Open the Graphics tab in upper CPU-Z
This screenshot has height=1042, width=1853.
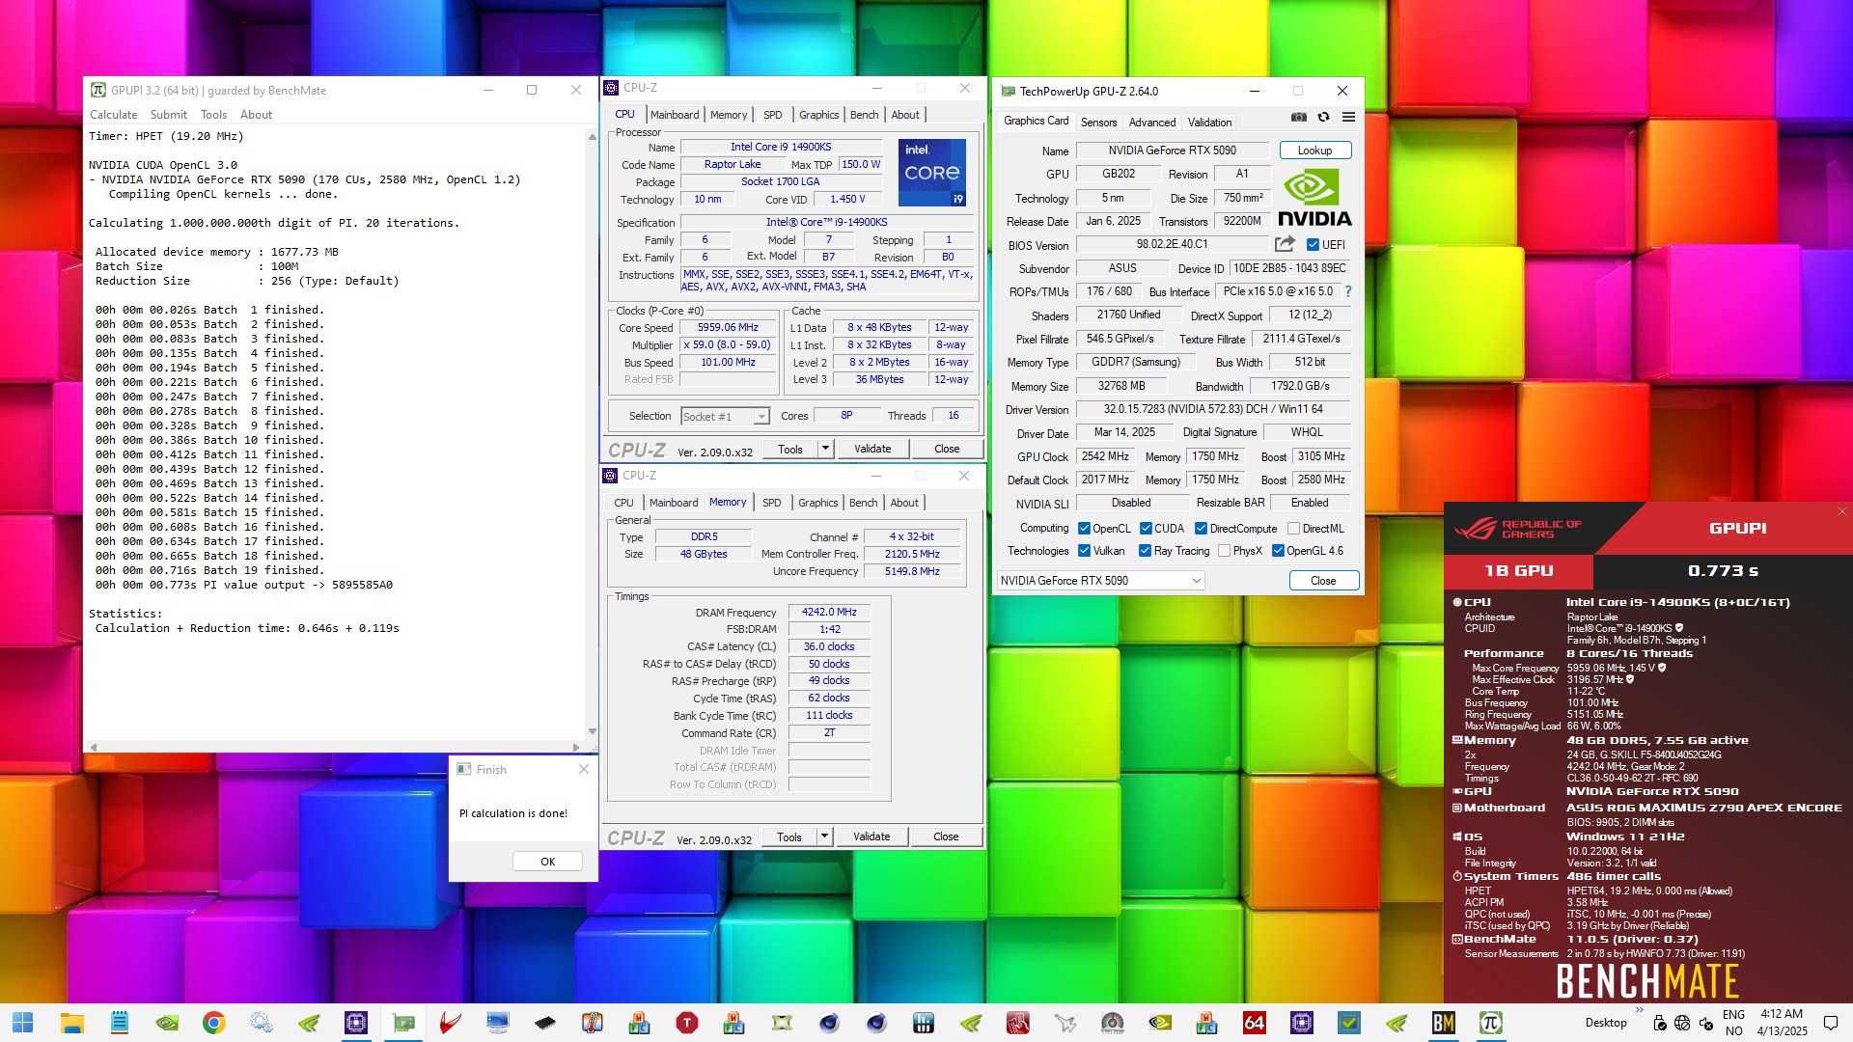[x=819, y=115]
